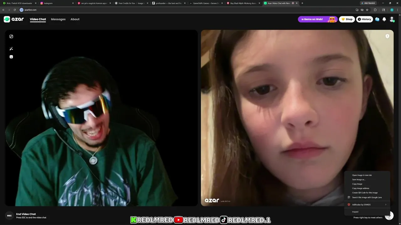Viewport: 401px width, 225px height.
Task: Open Chrome's three-dot menu
Action: (398, 10)
